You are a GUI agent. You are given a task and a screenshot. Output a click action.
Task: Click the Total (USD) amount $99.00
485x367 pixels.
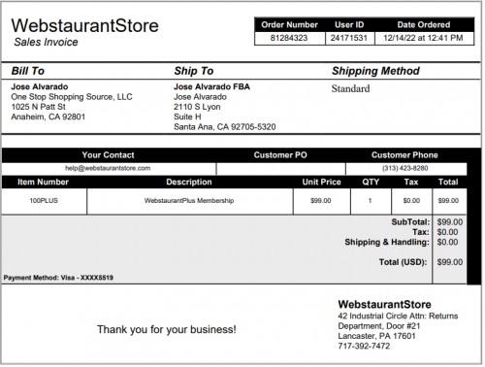[450, 262]
